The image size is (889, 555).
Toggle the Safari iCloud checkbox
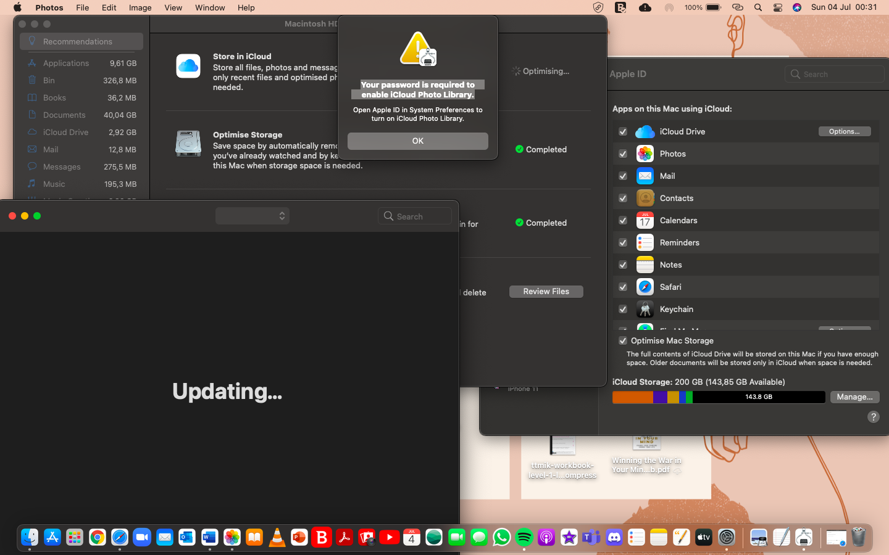(623, 287)
